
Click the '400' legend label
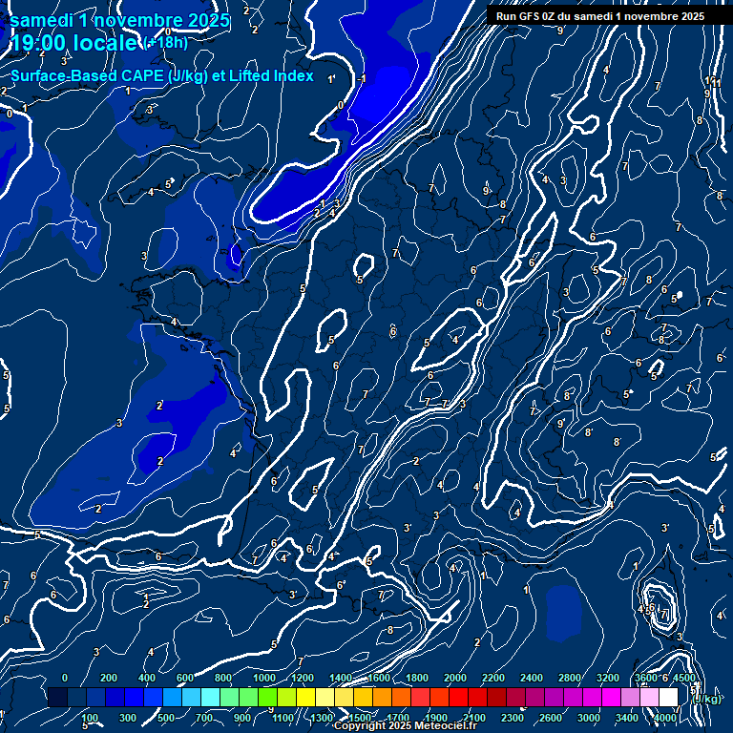click(x=147, y=678)
